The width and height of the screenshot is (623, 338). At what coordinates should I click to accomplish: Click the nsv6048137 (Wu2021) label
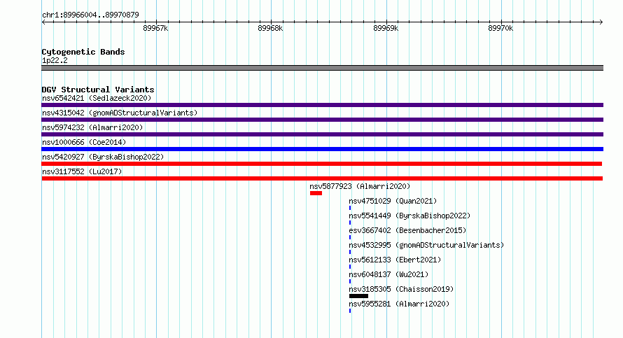pos(388,274)
